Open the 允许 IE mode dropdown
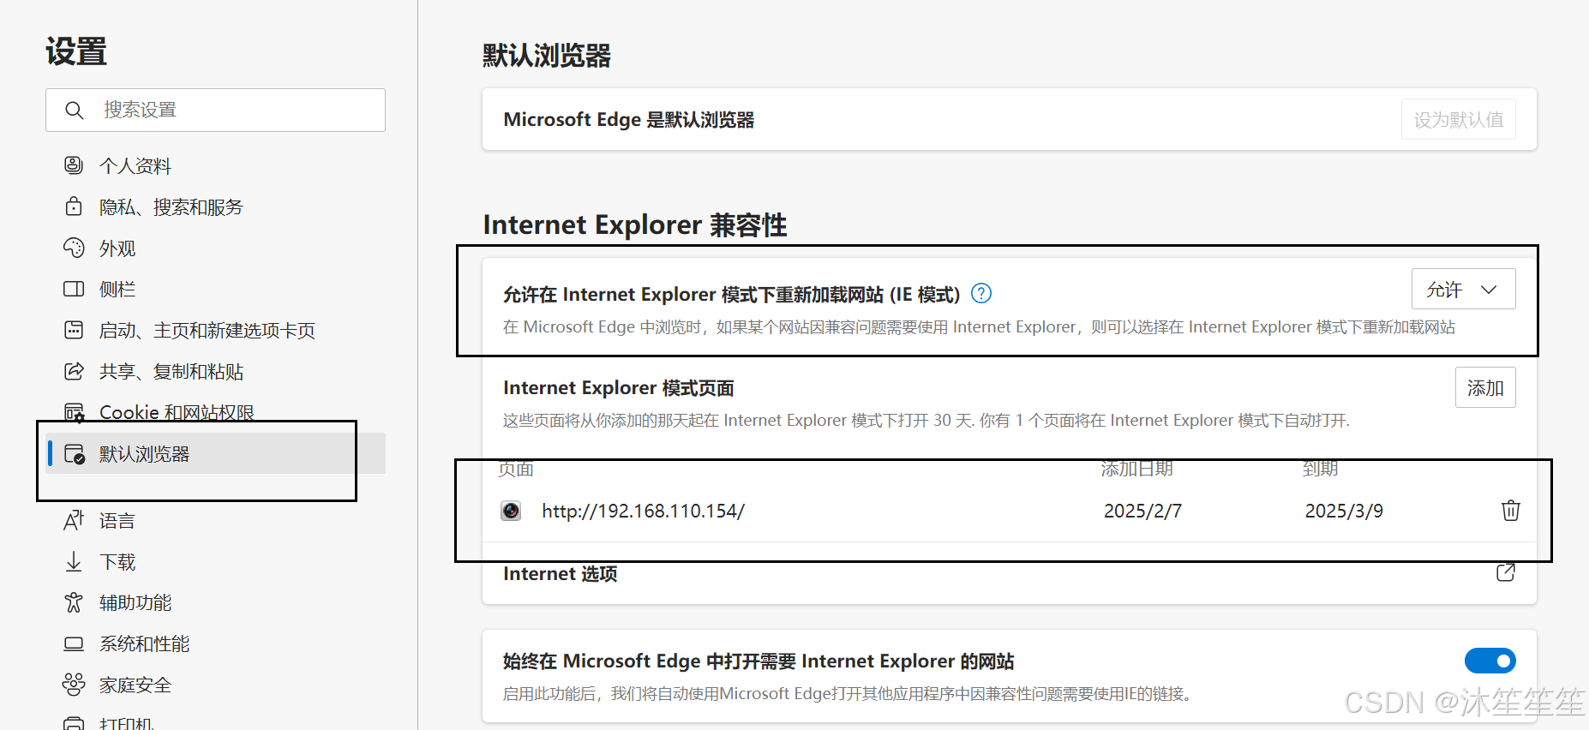The image size is (1589, 730). [1463, 289]
